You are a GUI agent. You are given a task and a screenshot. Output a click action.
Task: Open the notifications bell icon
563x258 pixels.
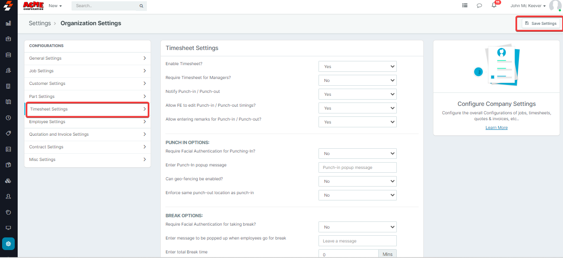[x=494, y=5]
